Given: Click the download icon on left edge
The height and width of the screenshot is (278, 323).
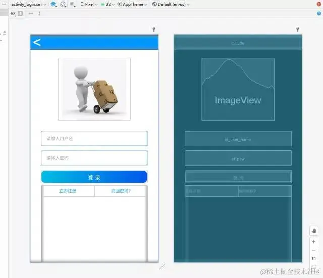Looking at the screenshot, I should click(x=5, y=33).
